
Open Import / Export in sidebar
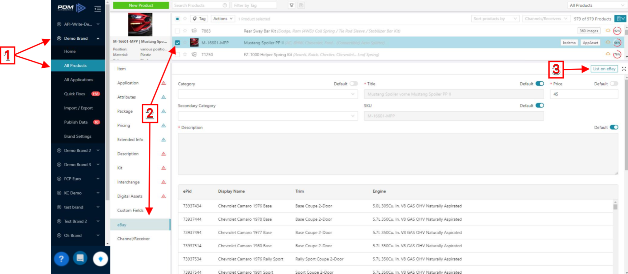pos(78,108)
